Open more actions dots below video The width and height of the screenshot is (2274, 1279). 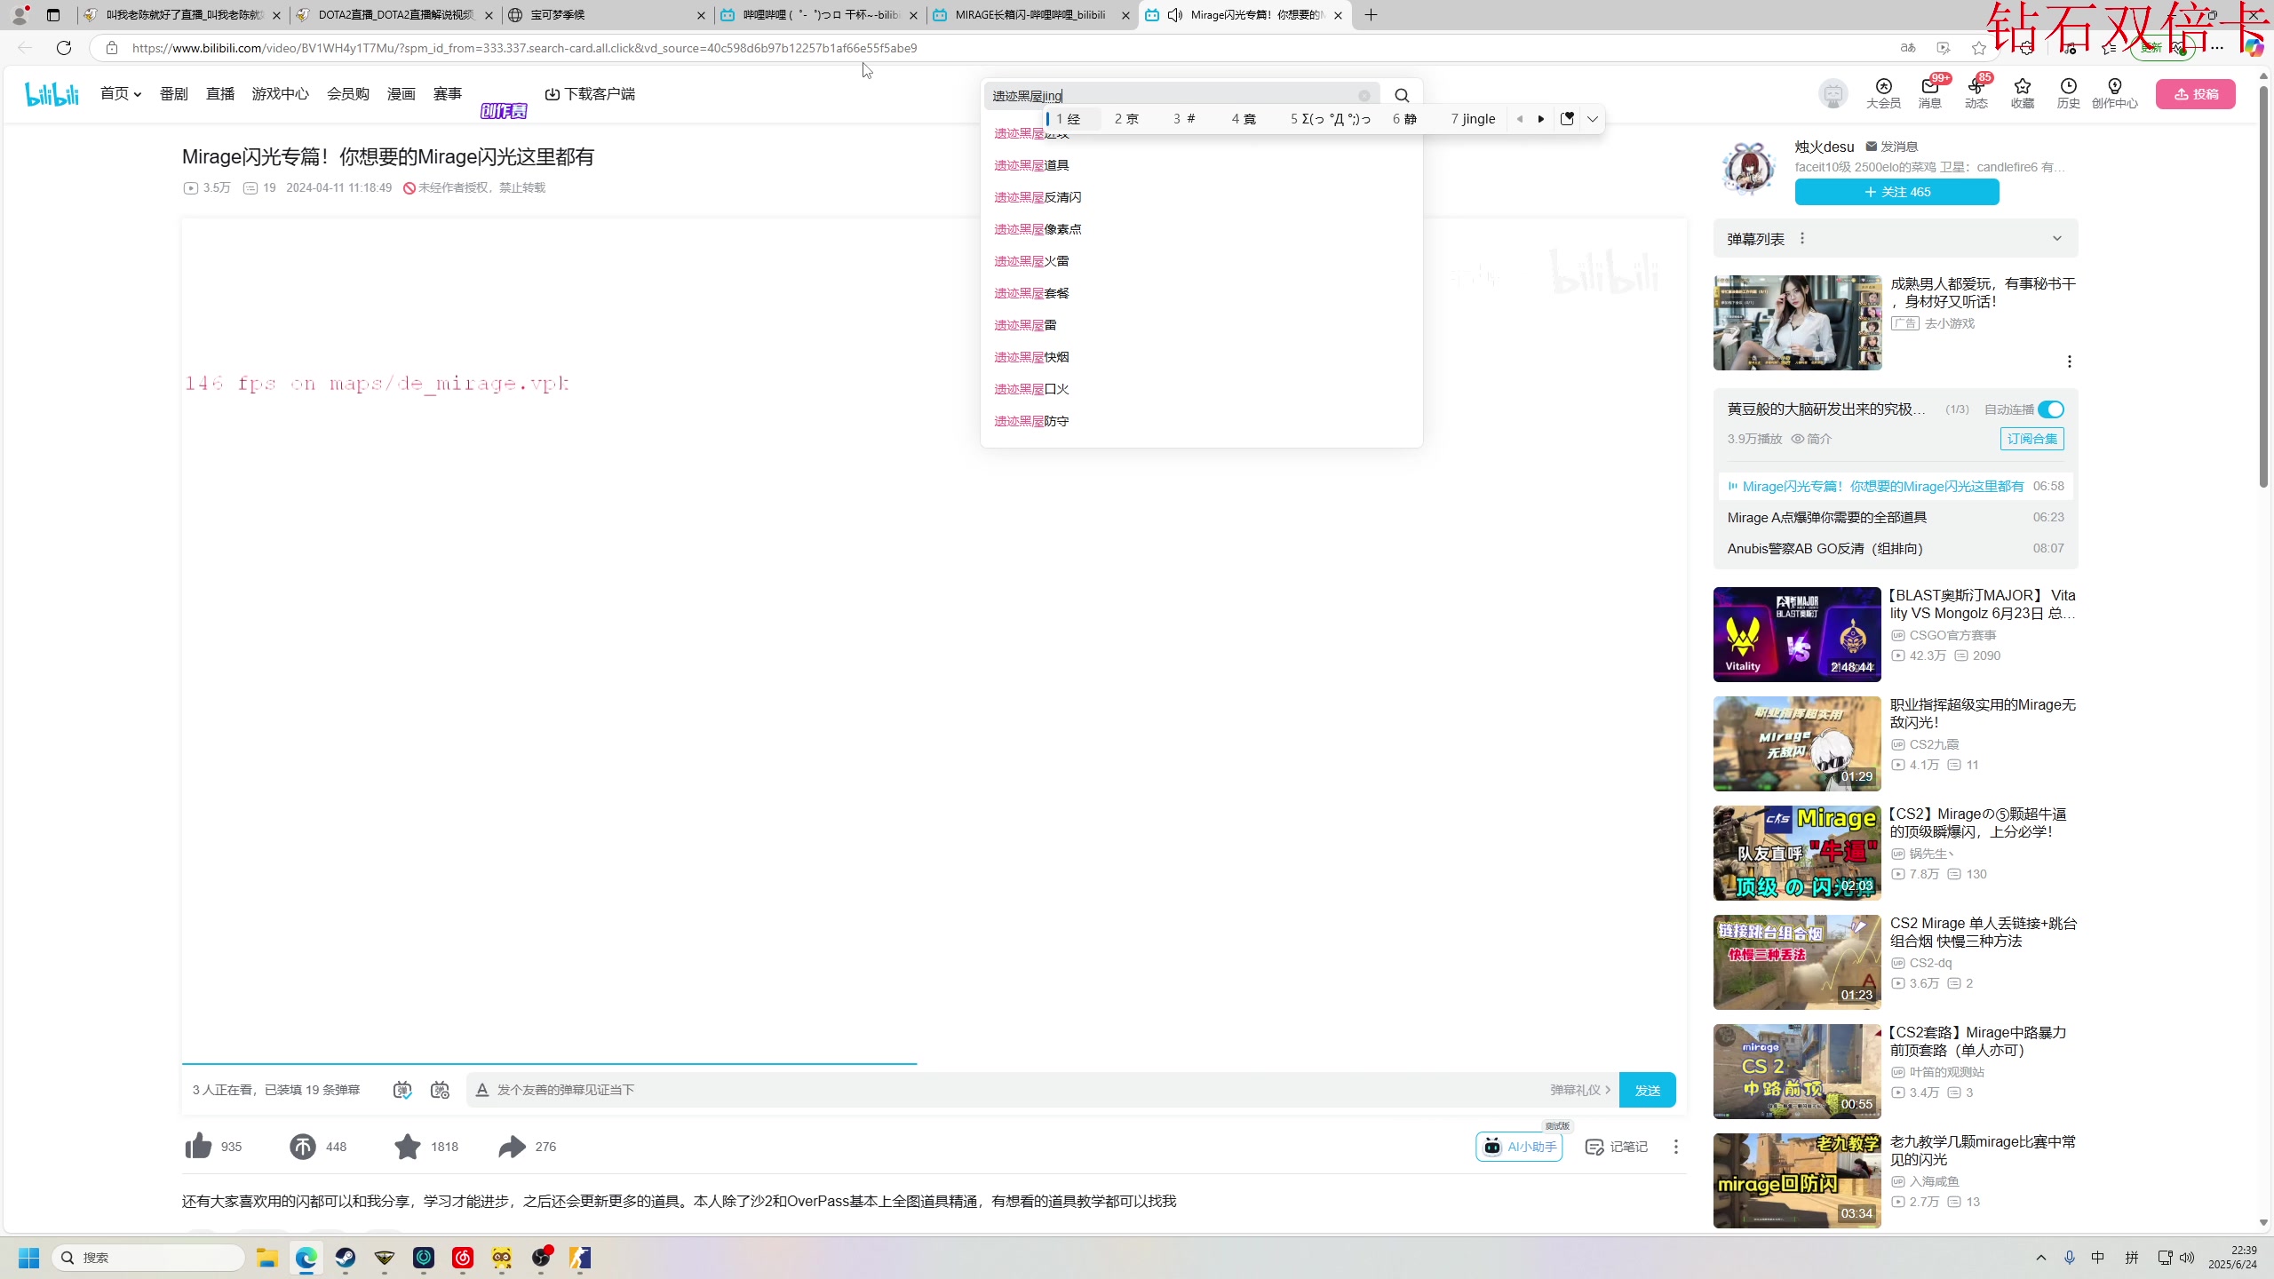[1676, 1147]
